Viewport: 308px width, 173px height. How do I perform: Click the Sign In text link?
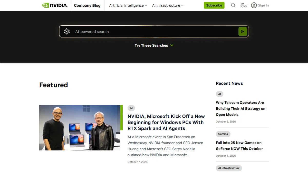[263, 5]
